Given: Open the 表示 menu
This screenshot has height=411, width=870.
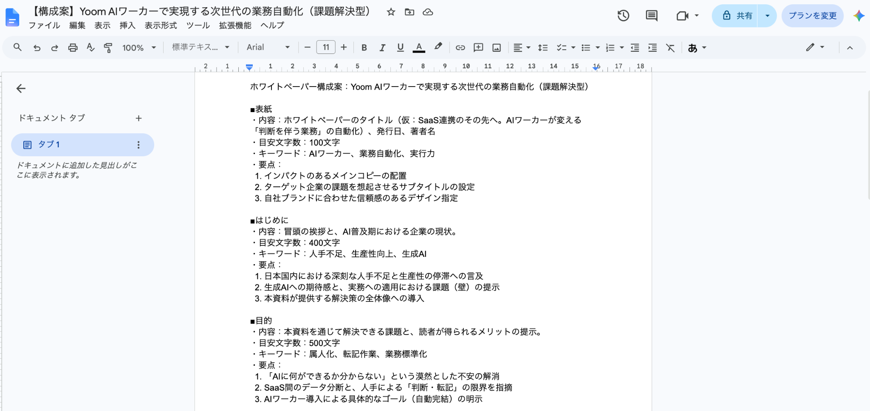Looking at the screenshot, I should (102, 25).
